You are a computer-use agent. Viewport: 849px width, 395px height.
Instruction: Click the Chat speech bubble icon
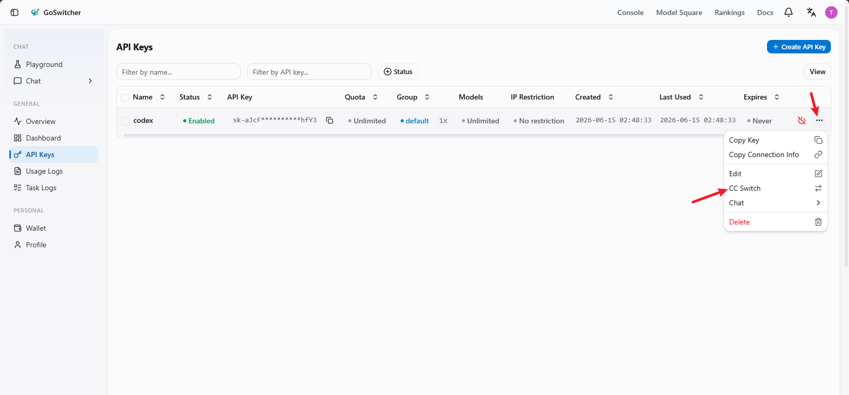coord(18,81)
